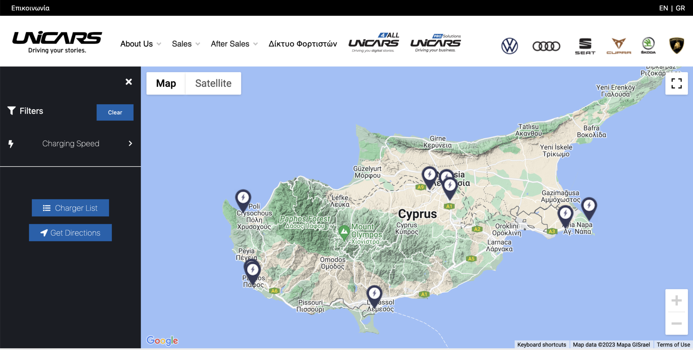Click the Get Directions button
The height and width of the screenshot is (350, 693).
coord(70,233)
